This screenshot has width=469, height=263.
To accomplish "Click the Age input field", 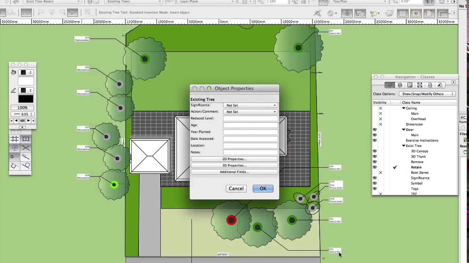I will coord(250,125).
